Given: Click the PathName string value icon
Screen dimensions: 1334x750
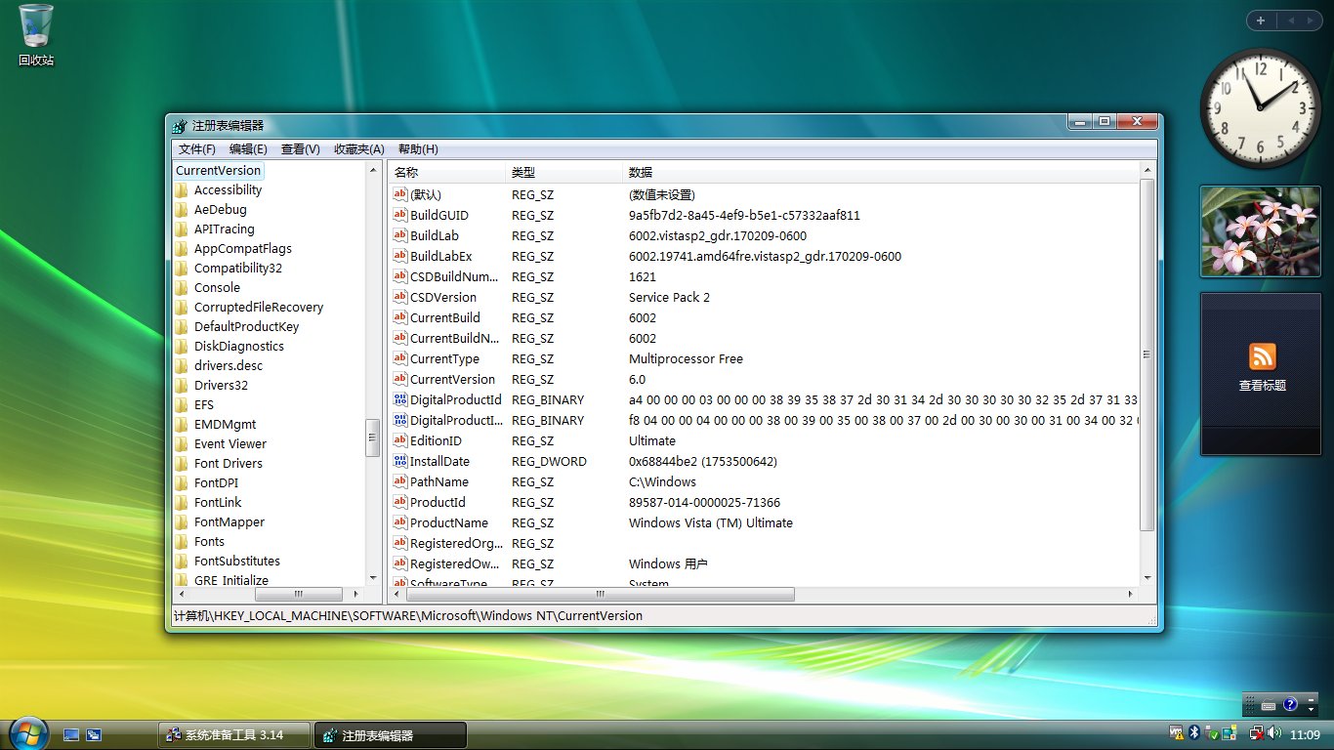Looking at the screenshot, I should (399, 481).
